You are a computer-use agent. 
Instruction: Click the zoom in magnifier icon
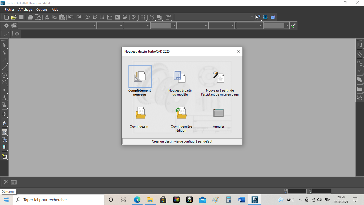87,17
